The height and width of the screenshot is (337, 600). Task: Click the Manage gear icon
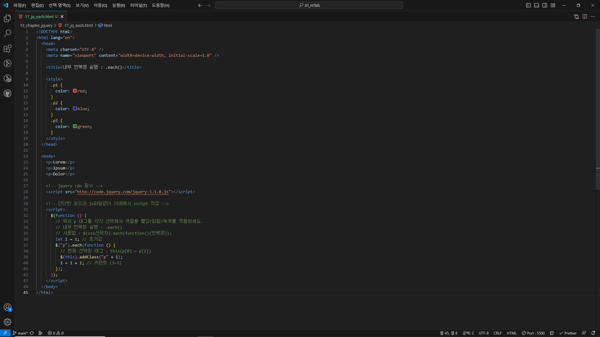coord(7,322)
